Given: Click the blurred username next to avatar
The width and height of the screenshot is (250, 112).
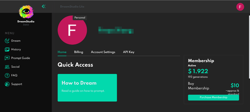Looking at the screenshot, I should (x=116, y=30).
